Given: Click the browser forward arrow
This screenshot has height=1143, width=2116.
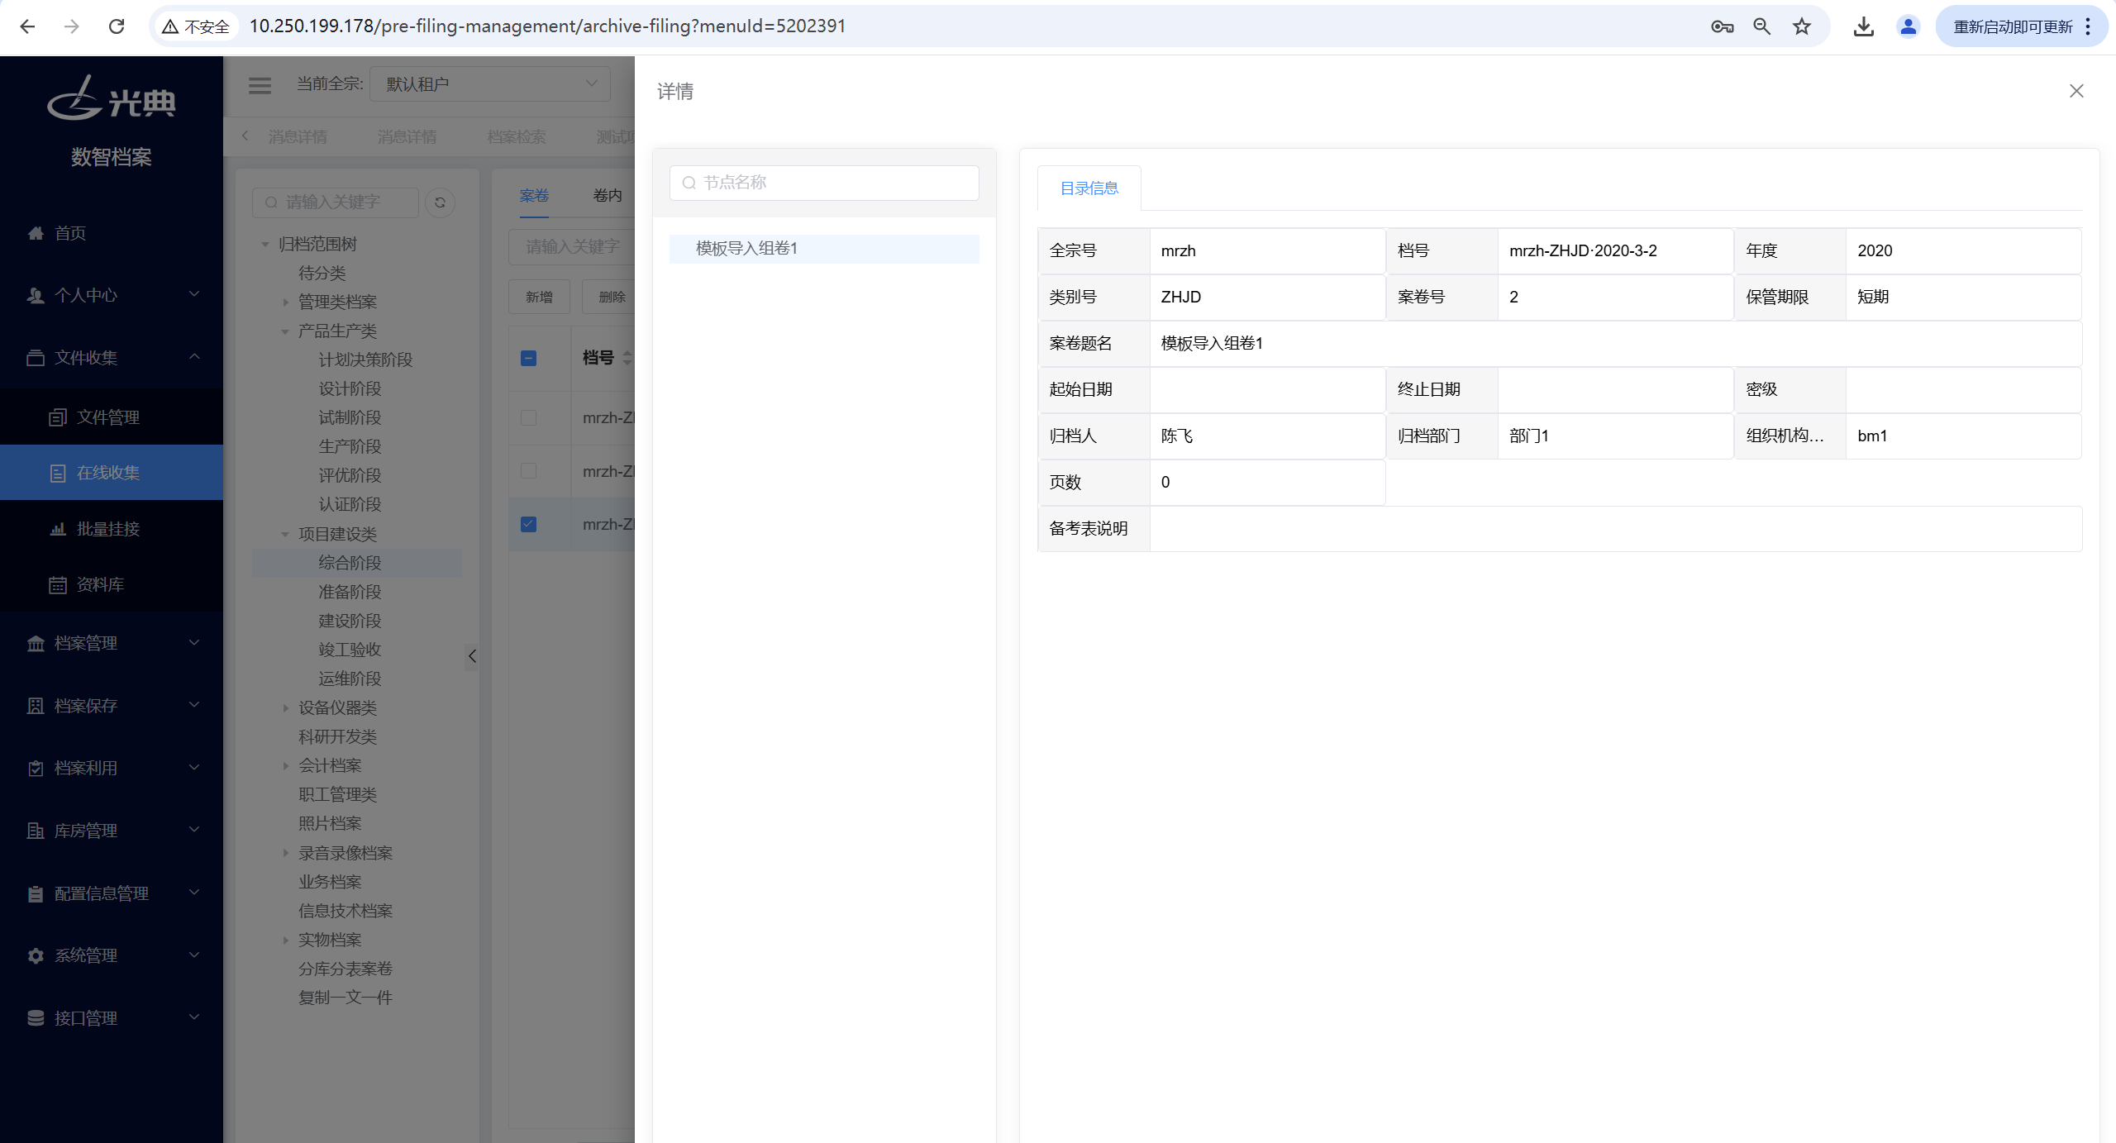Looking at the screenshot, I should click(x=72, y=26).
